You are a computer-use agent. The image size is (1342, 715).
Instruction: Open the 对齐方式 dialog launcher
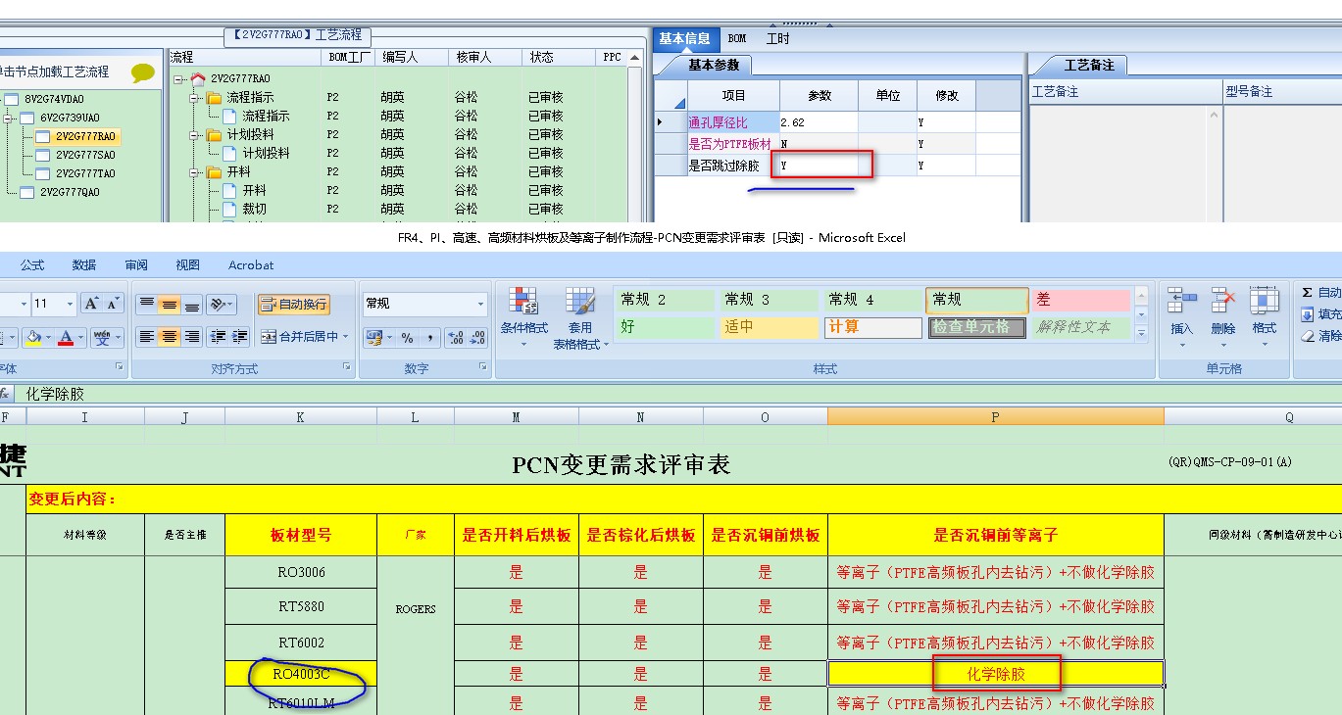tap(347, 366)
